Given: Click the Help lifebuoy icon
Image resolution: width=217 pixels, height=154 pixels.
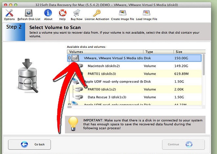Looking at the screenshot, I should click(63, 13).
